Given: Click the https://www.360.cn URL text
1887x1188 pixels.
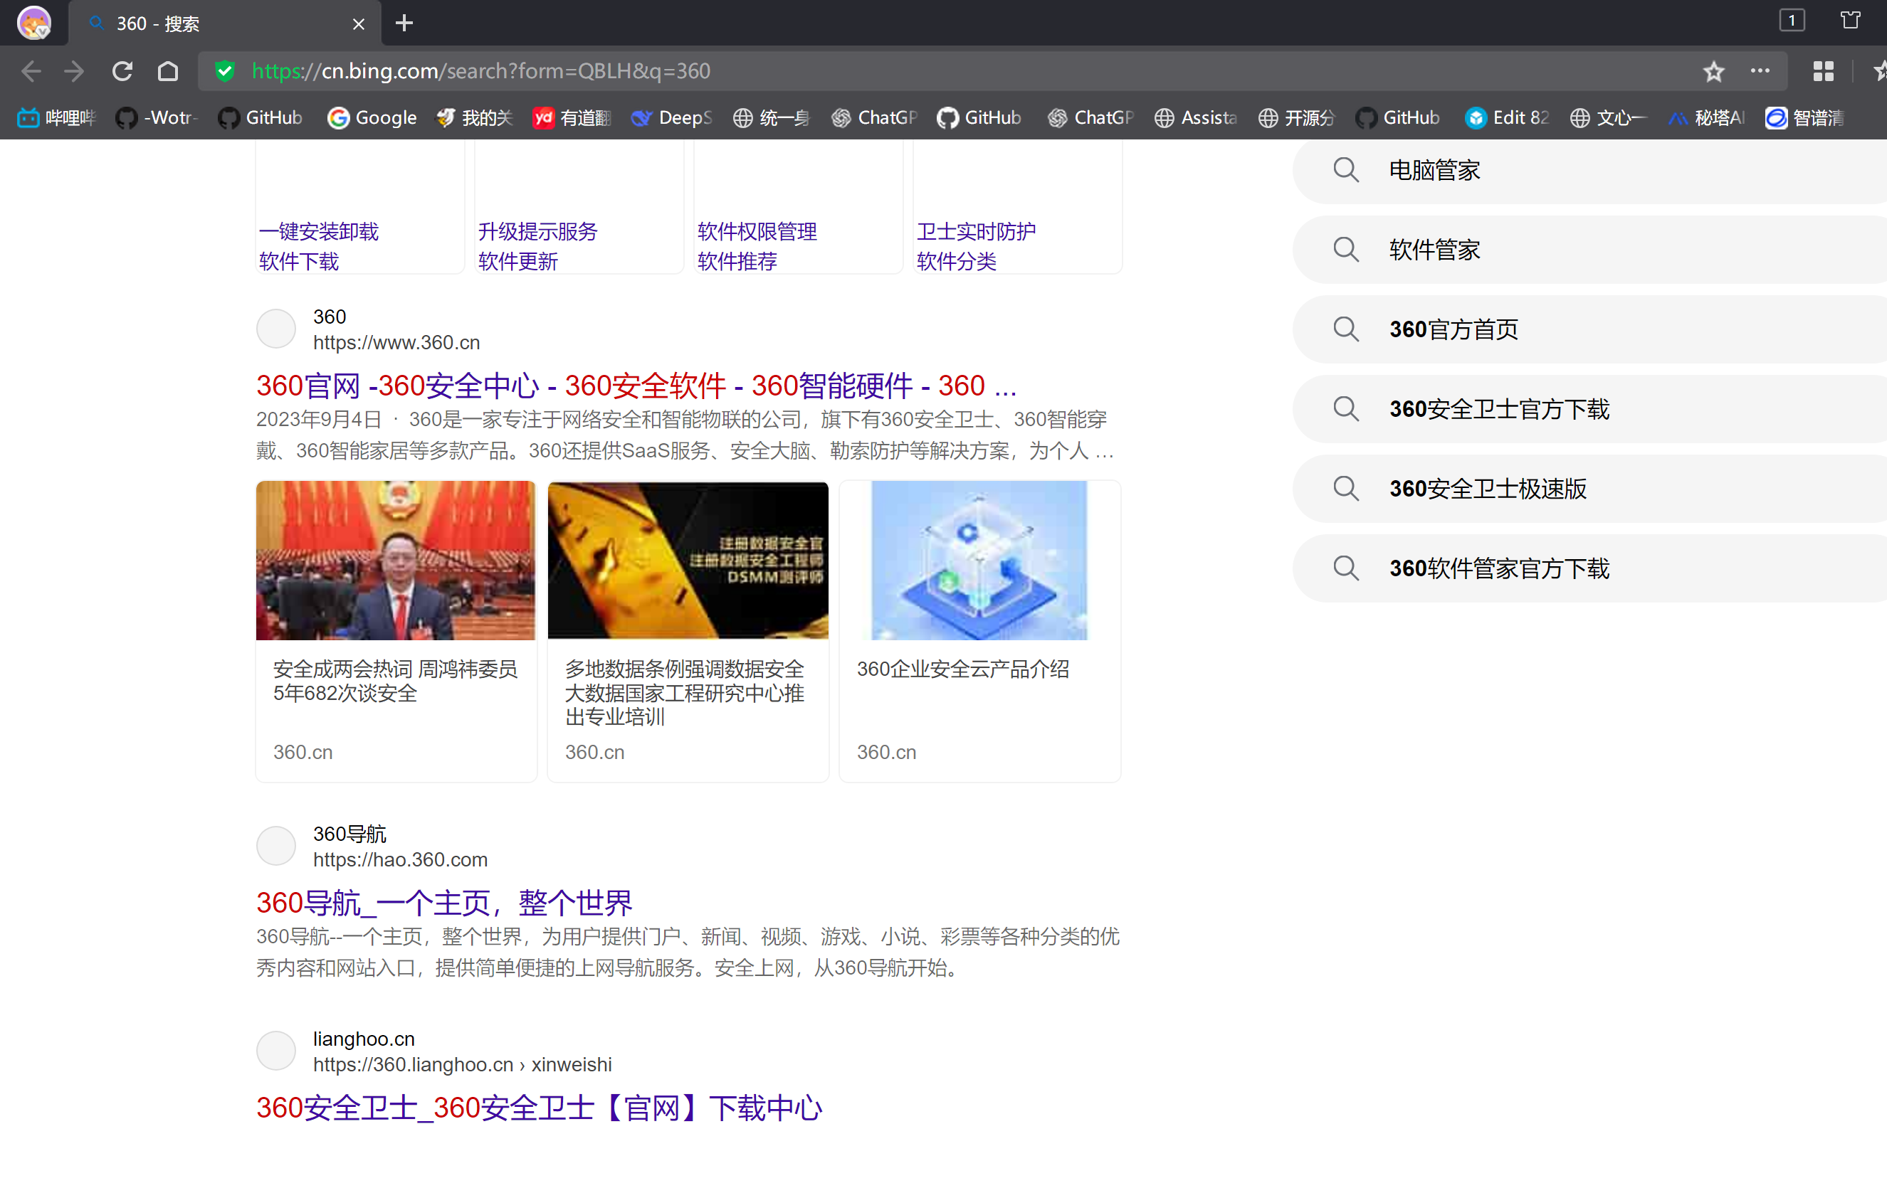Looking at the screenshot, I should point(396,343).
